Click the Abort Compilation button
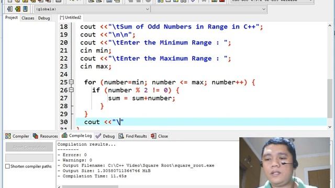 click(29, 147)
